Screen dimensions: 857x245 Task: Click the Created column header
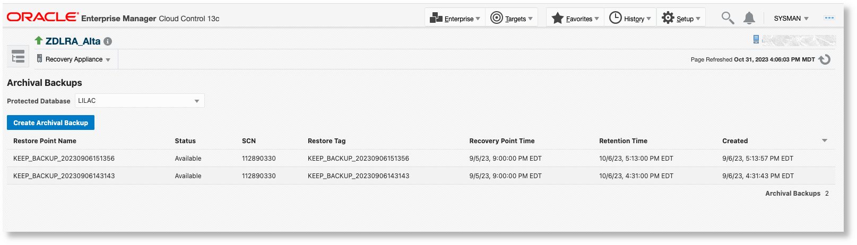tap(735, 141)
